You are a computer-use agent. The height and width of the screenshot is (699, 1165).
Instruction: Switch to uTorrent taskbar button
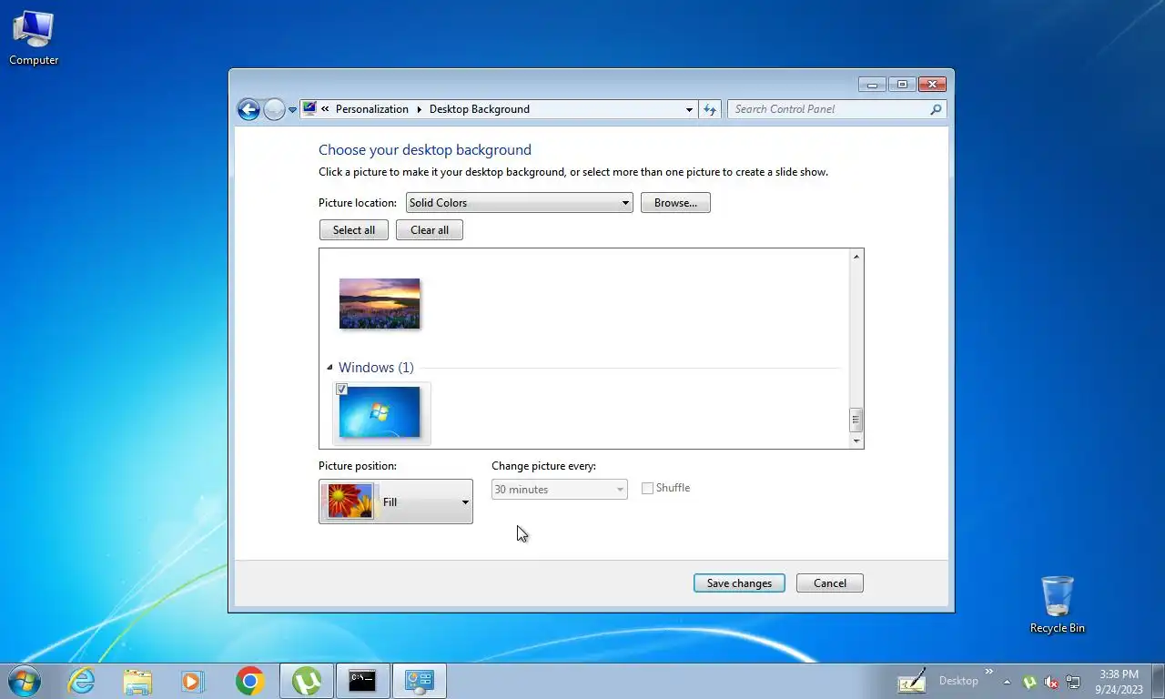tap(307, 681)
